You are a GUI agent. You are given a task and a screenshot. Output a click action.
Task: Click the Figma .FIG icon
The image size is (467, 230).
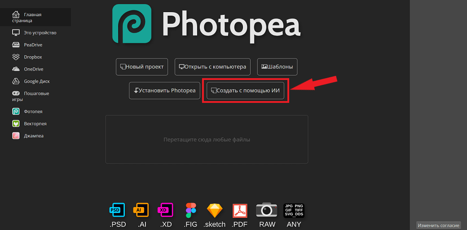(x=191, y=210)
